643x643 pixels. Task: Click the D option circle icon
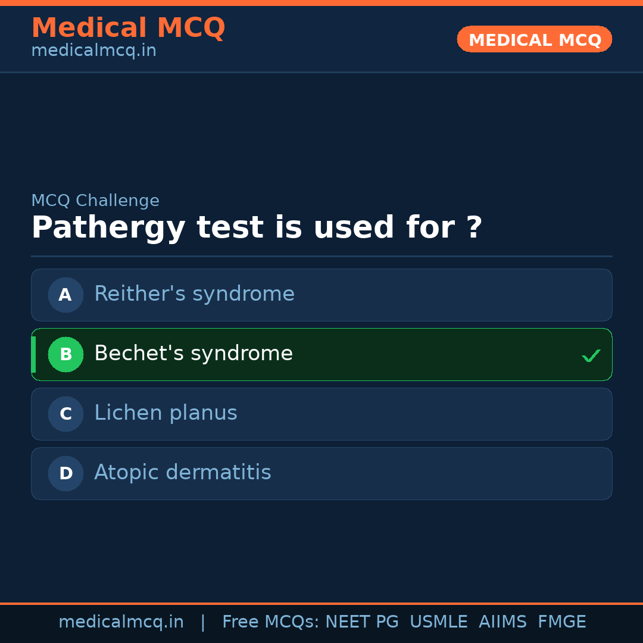click(65, 473)
